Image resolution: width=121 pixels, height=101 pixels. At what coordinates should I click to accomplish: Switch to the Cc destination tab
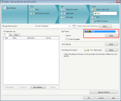(12, 35)
